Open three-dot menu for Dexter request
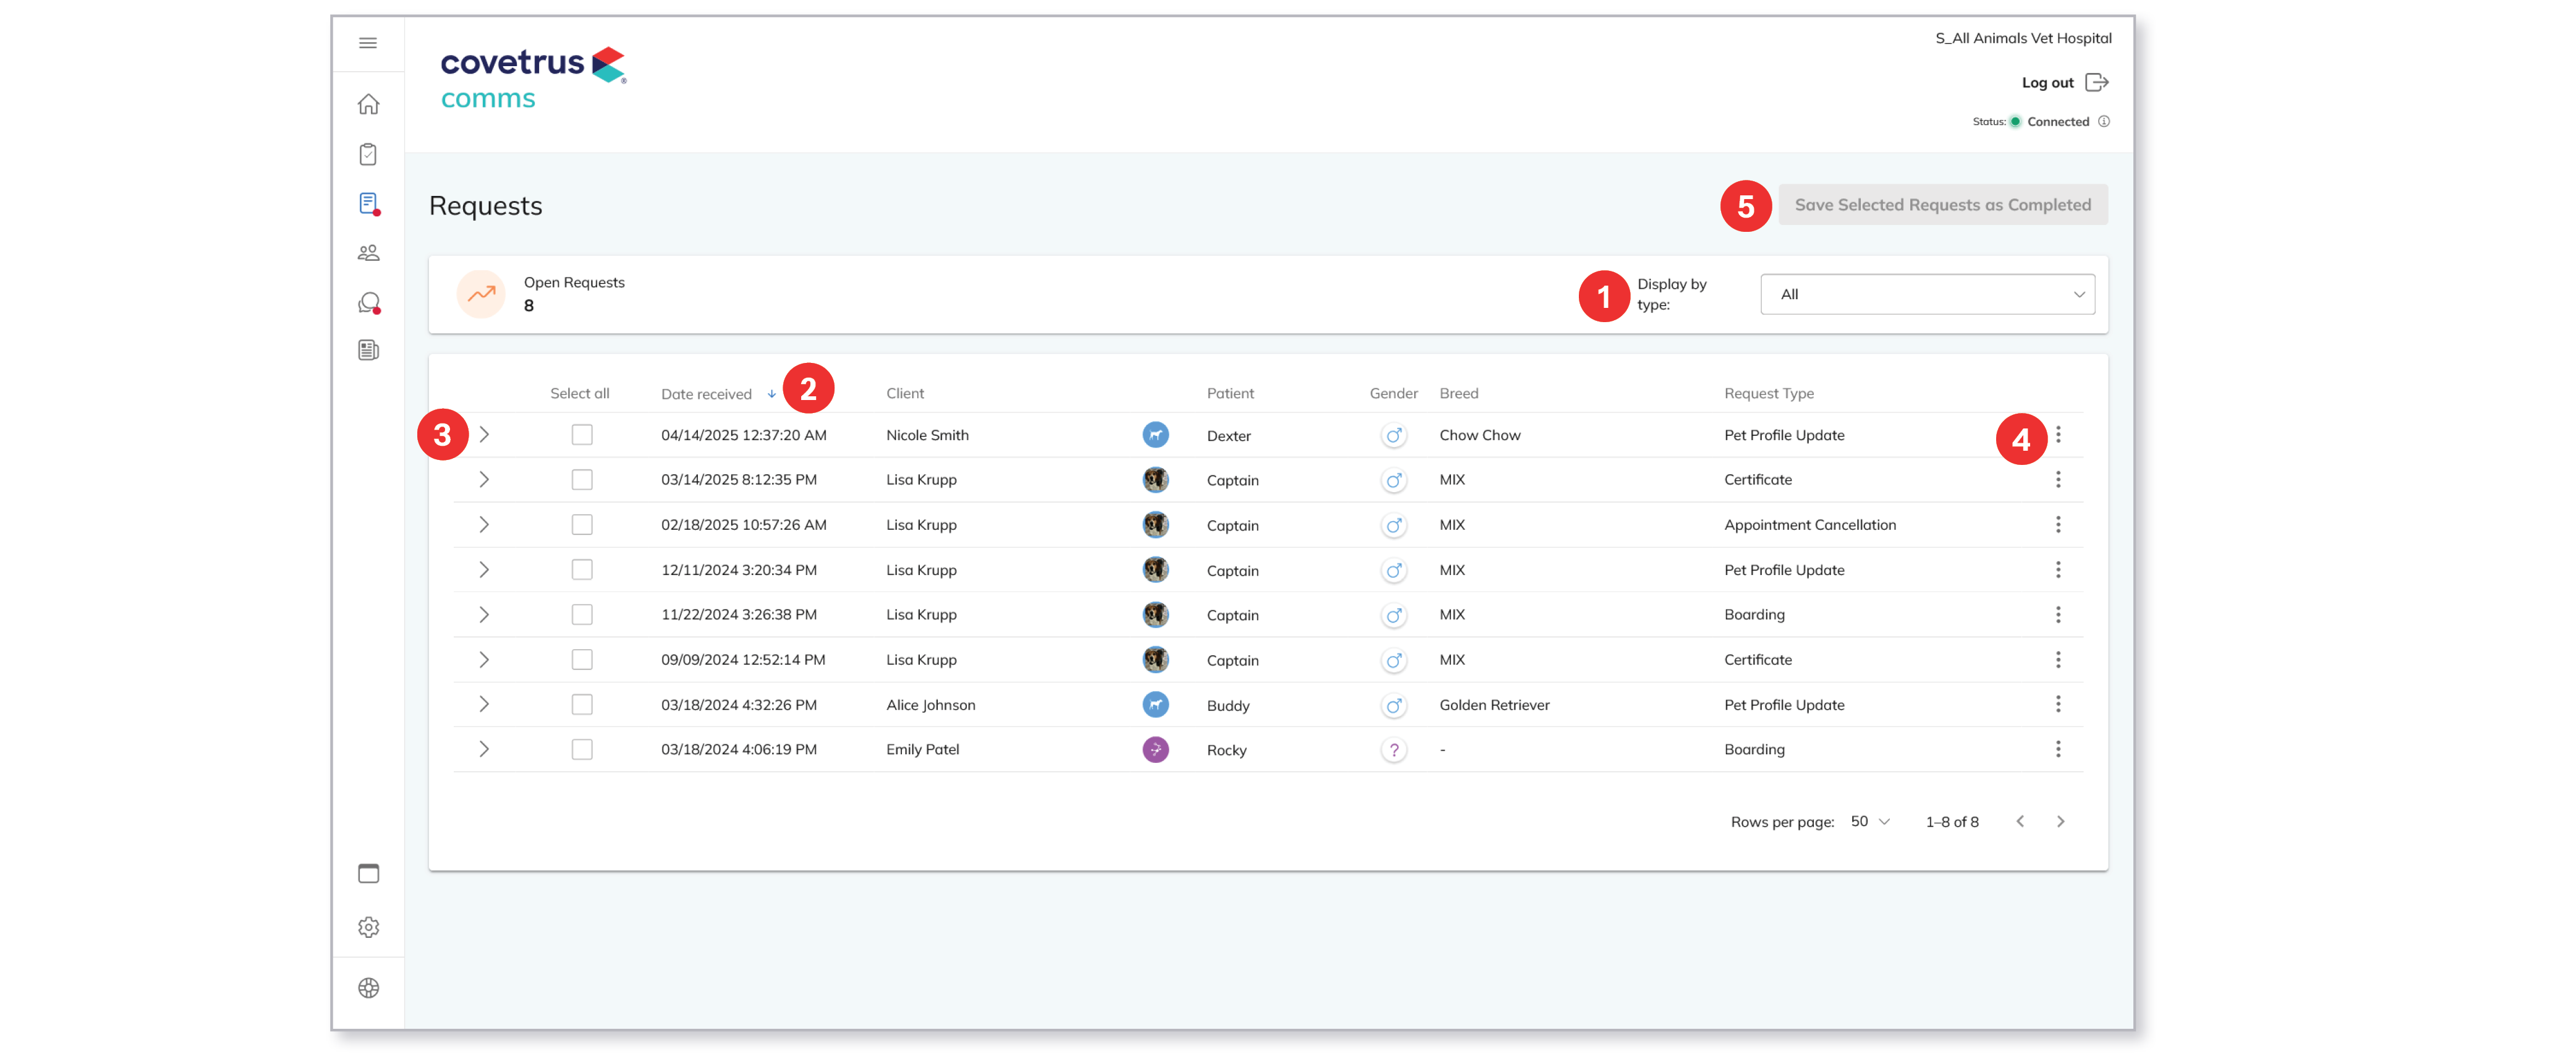This screenshot has height=1056, width=2576. click(2058, 435)
